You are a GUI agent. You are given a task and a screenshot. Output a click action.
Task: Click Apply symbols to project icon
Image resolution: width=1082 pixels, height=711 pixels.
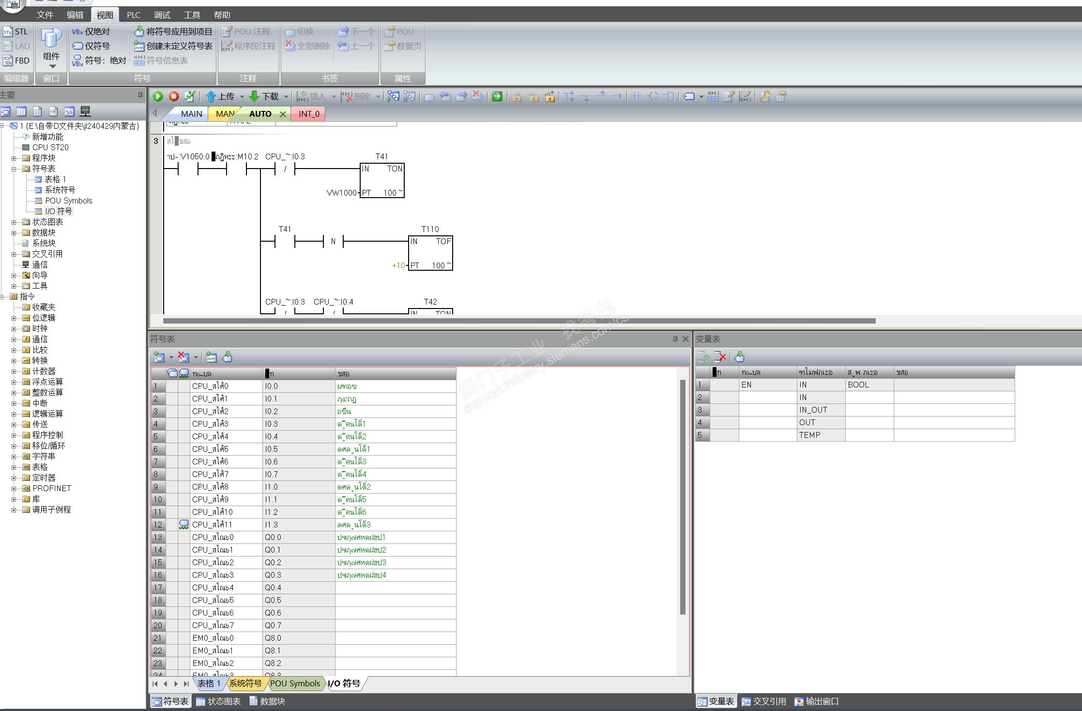click(x=139, y=32)
